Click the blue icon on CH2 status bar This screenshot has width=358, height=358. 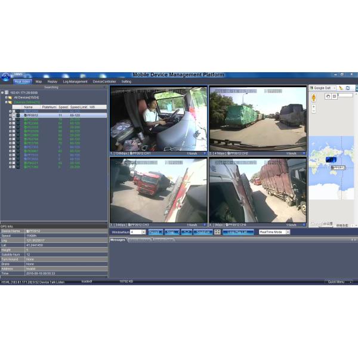[304, 153]
